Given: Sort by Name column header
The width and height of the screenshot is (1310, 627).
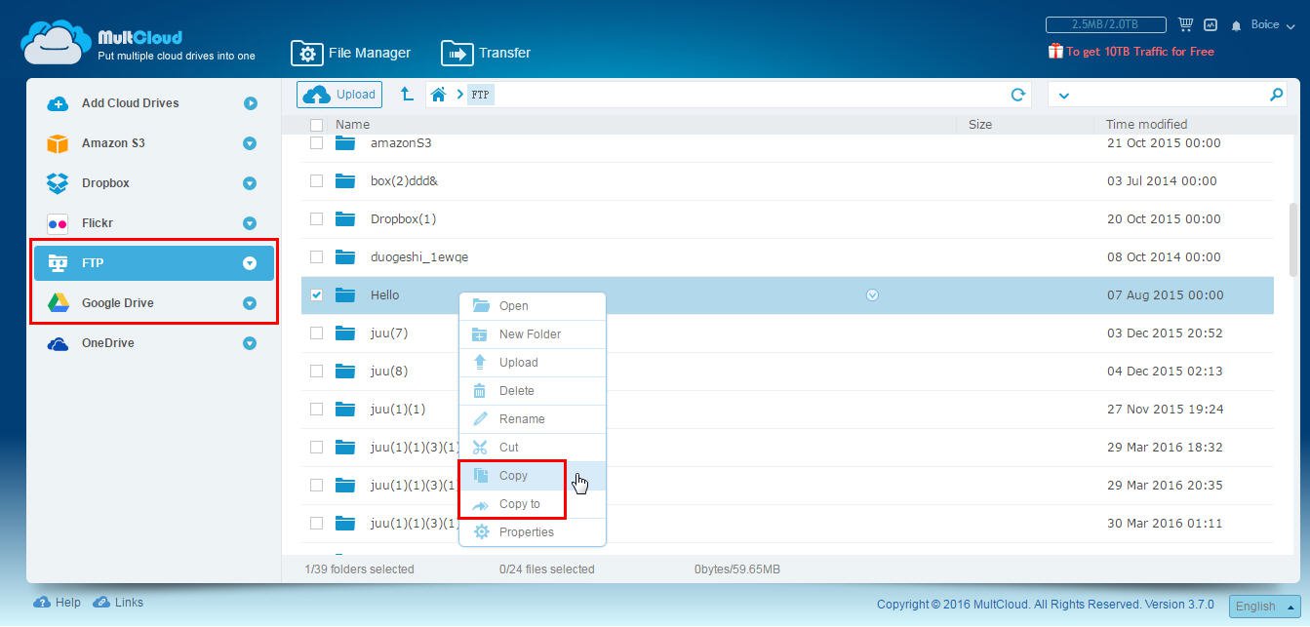Looking at the screenshot, I should (352, 124).
